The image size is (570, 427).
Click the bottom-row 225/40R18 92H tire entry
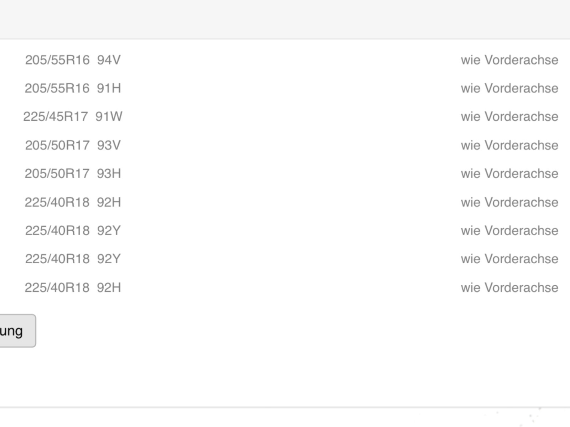coord(73,288)
